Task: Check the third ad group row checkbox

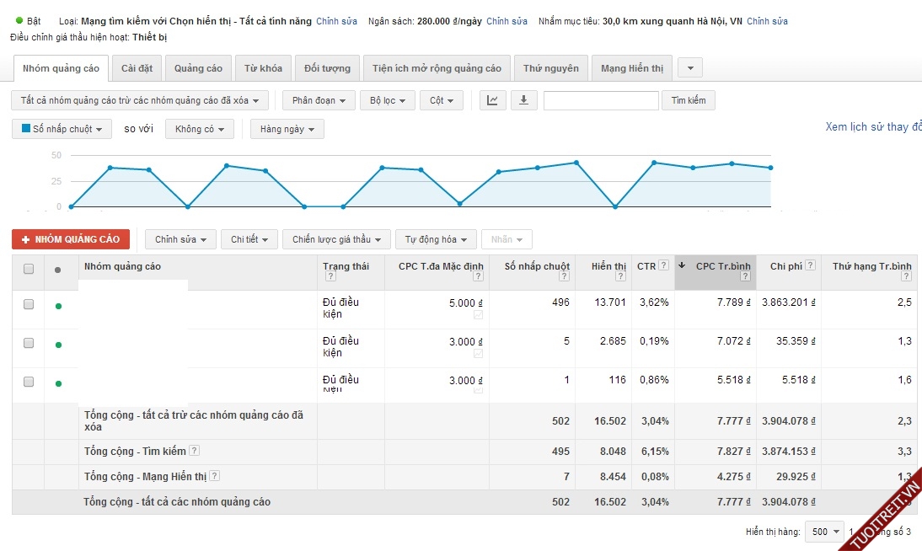Action: point(29,382)
